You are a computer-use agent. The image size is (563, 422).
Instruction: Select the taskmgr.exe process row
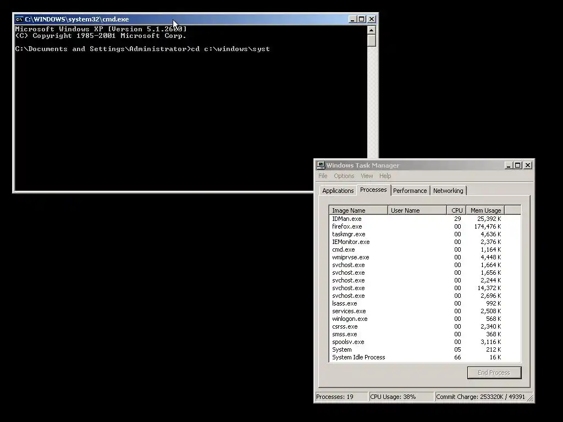(x=425, y=234)
